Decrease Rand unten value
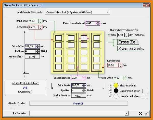This screenshot has width=153, height=120. pos(125,79)
